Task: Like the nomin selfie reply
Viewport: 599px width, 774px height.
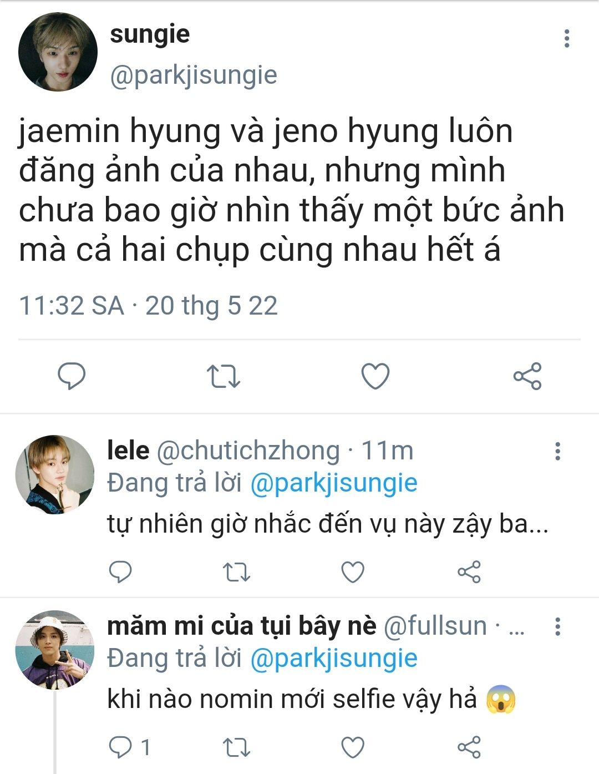Action: pos(353,747)
